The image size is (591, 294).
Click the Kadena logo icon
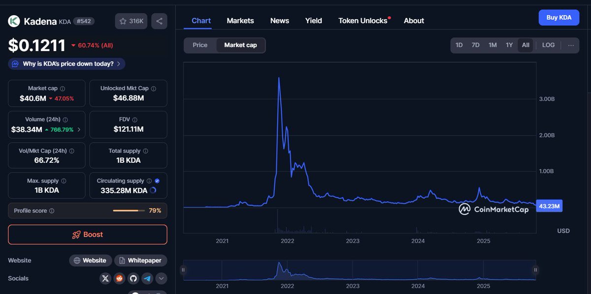click(14, 21)
